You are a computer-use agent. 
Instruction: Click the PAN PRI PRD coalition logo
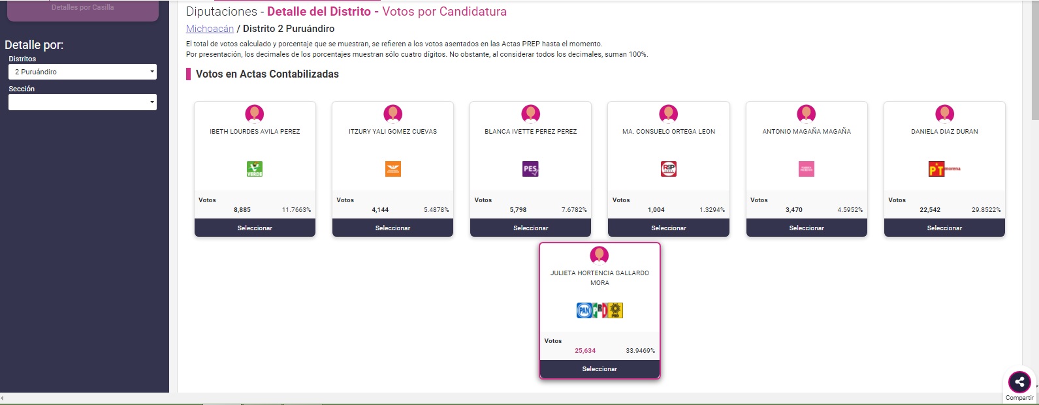pos(599,310)
